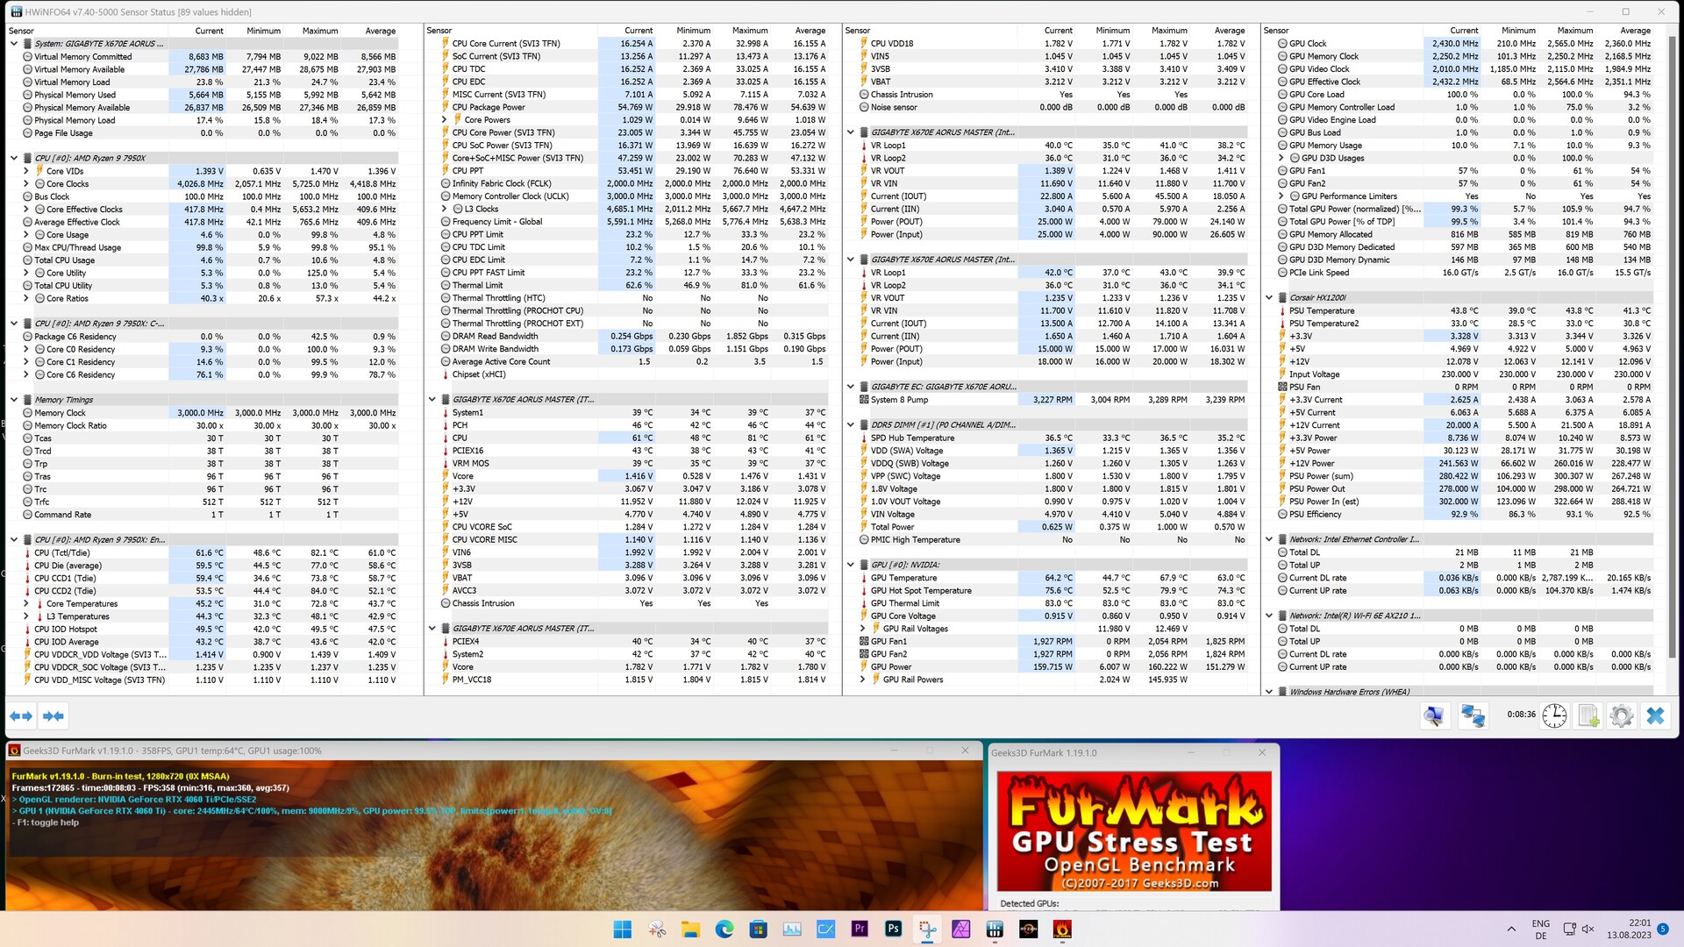
Task: Reset the sensor timer clock icon
Action: tap(1554, 716)
